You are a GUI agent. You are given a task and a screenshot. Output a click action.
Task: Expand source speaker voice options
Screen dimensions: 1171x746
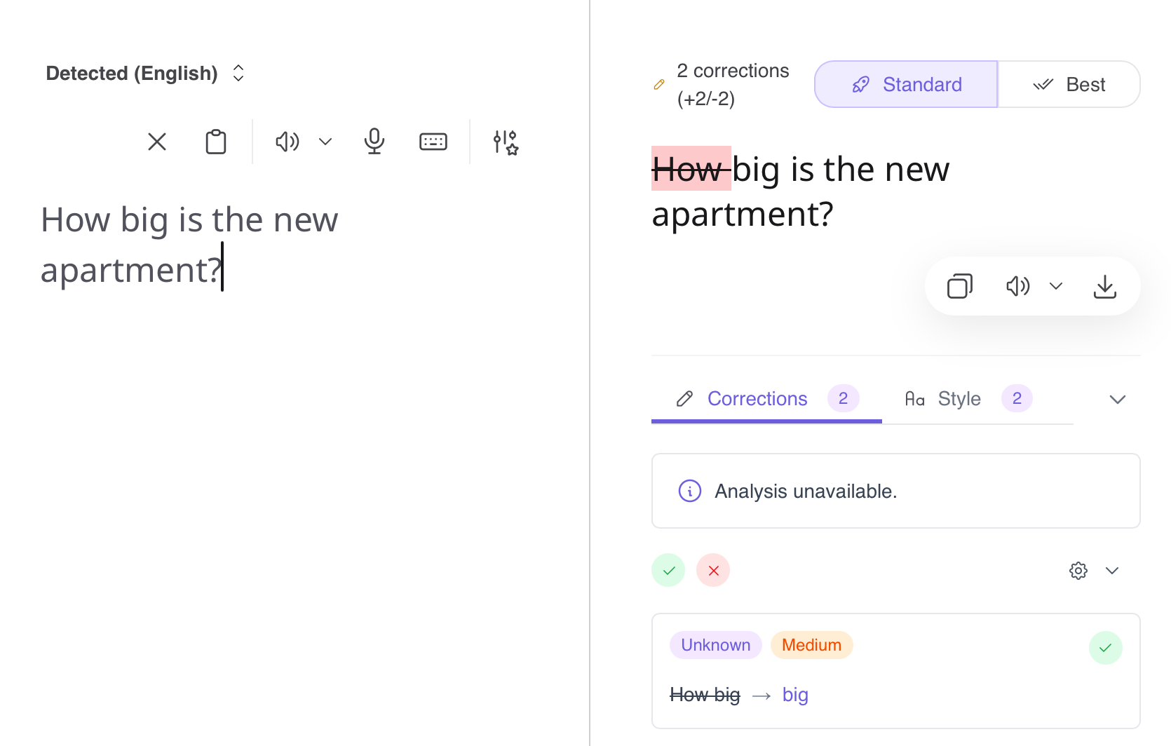[325, 142]
